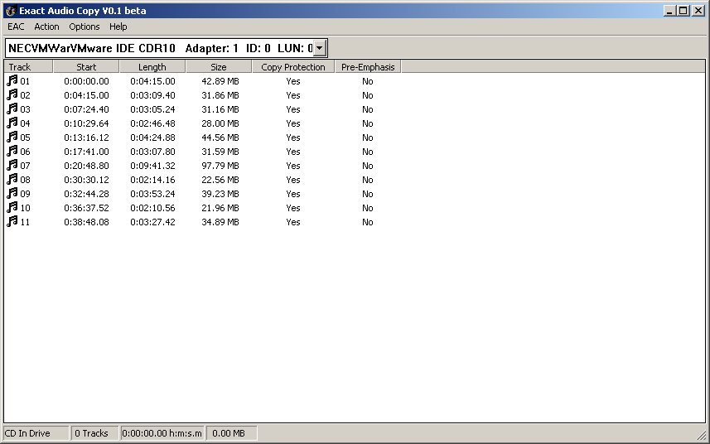Click Copy Protection Yes for track 07

(x=293, y=166)
